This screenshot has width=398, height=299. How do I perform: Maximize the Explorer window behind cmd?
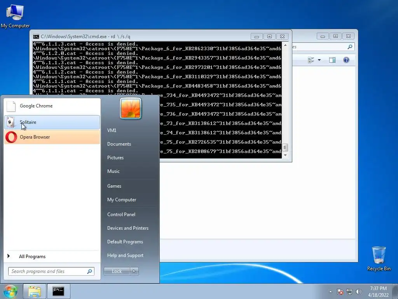[335, 36]
